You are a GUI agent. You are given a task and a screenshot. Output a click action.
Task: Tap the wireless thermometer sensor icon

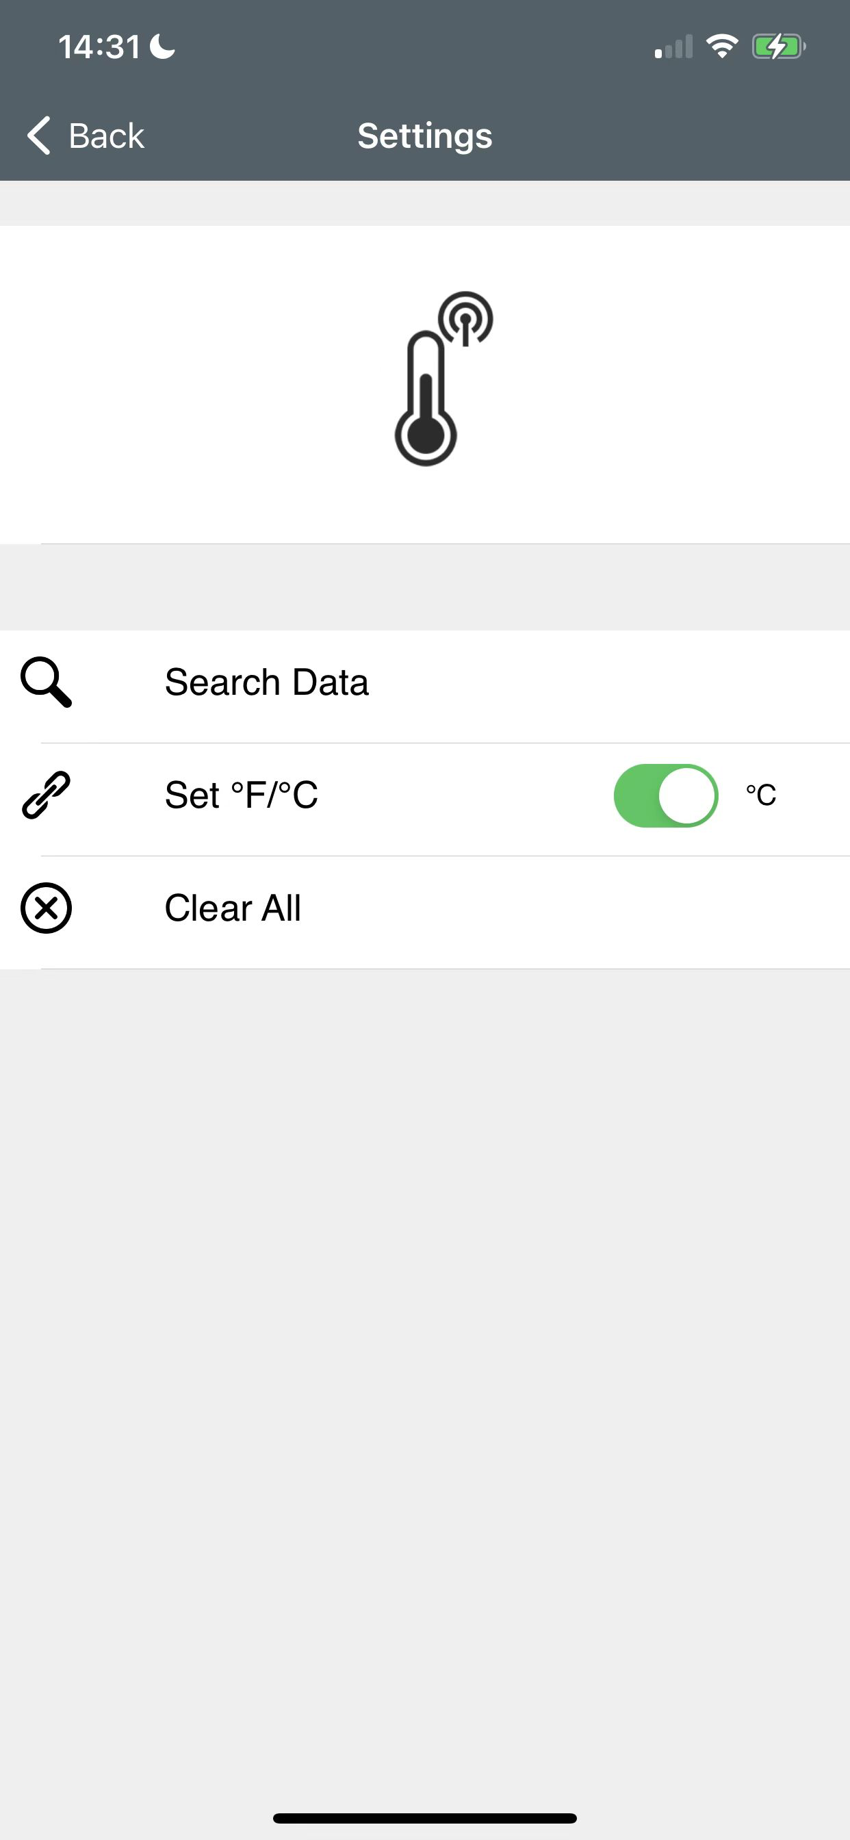(x=443, y=379)
